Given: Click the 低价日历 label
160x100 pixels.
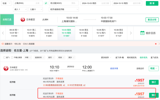Looking at the screenshot, I should click(151, 33).
